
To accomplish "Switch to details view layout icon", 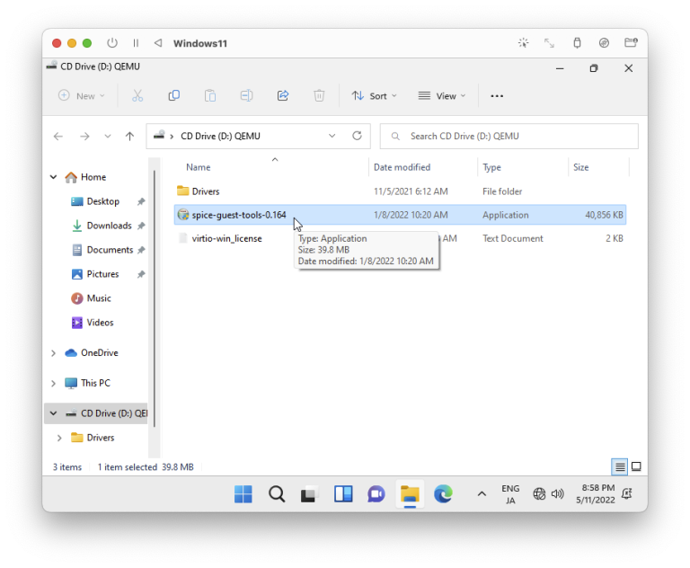I will click(620, 466).
